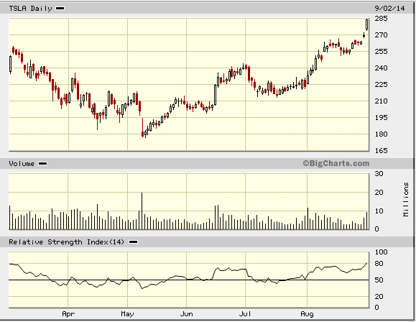
Task: Click the 165 price axis label
Action: click(381, 150)
